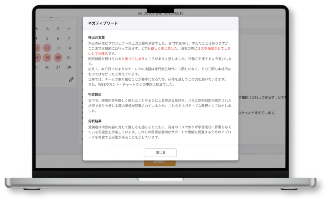Click the header text with date 2026/02/18
The image size is (329, 202).
click(160, 13)
